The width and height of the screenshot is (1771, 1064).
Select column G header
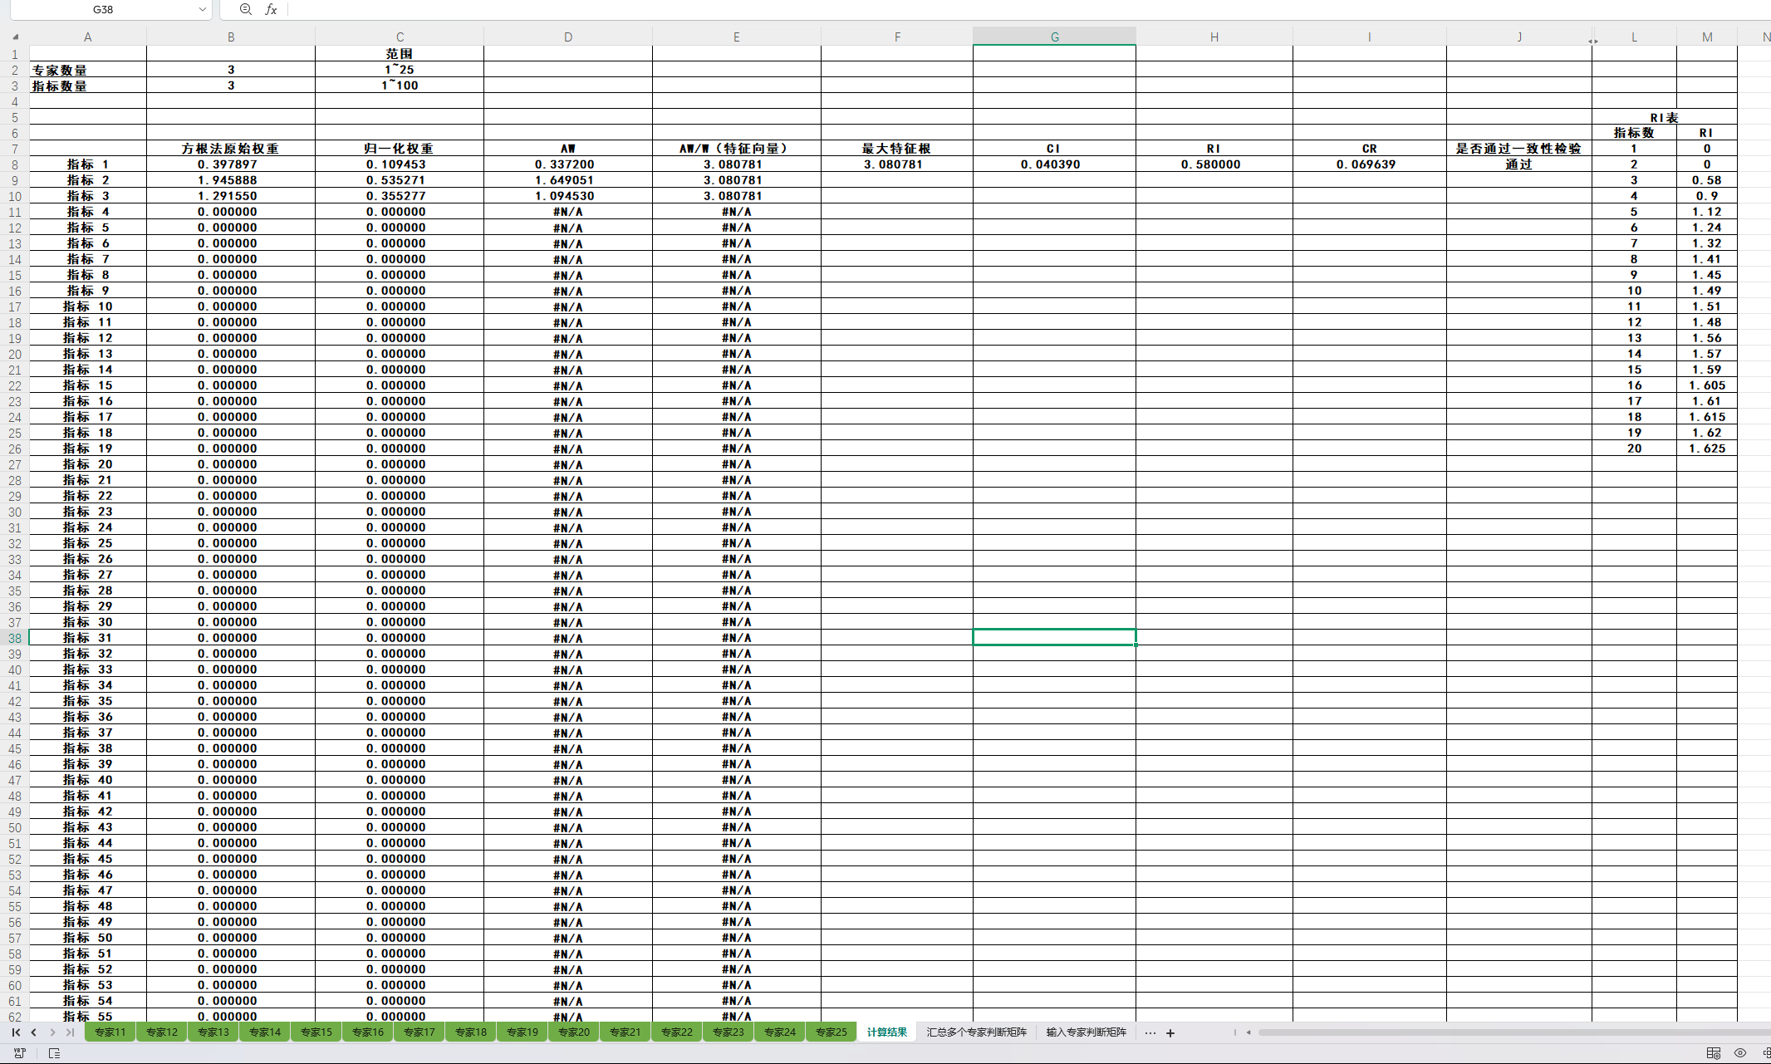click(x=1054, y=37)
